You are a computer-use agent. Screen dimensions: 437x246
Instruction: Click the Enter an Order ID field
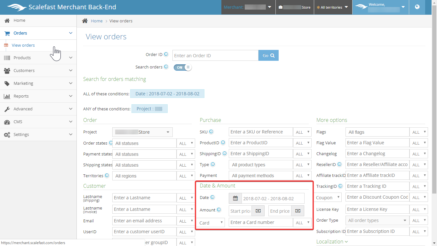[215, 55]
